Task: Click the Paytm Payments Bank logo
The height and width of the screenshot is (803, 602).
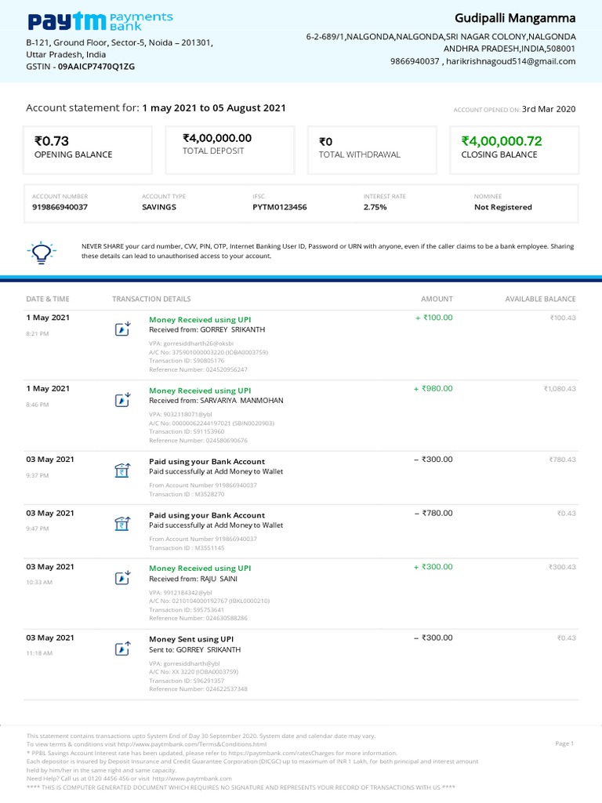Action: click(x=100, y=21)
